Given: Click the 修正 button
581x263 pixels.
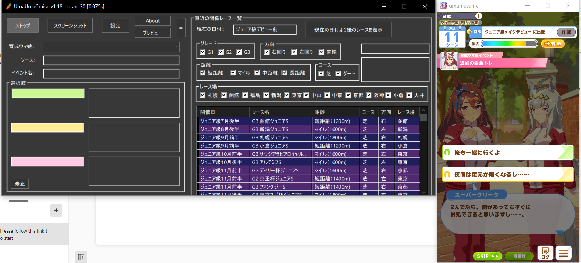Looking at the screenshot, I should pos(20,184).
